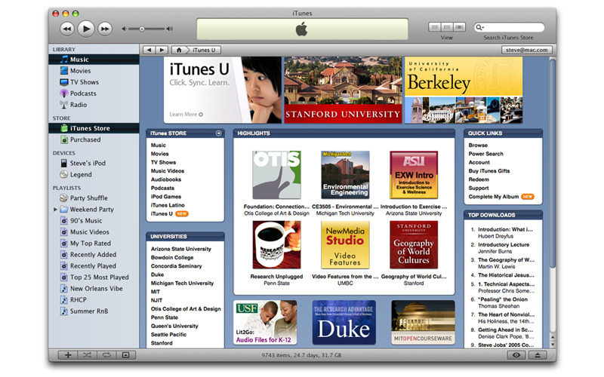Click the volume slider knob
The image size is (604, 377).
click(142, 29)
